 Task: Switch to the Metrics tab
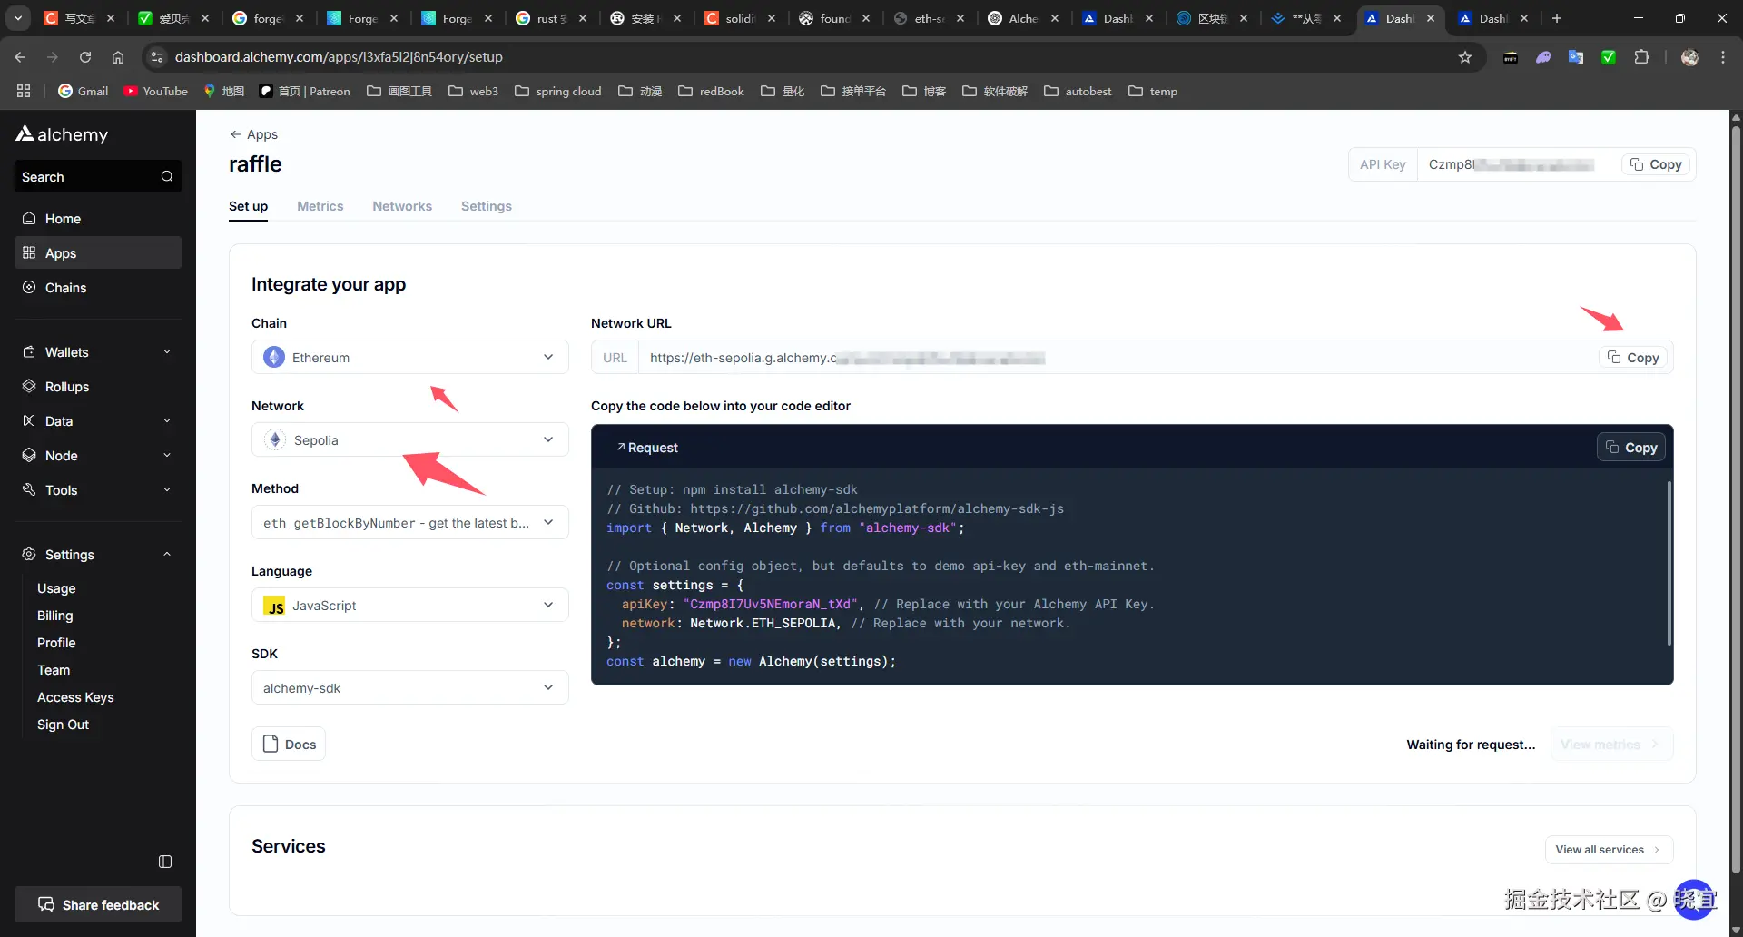click(x=320, y=206)
